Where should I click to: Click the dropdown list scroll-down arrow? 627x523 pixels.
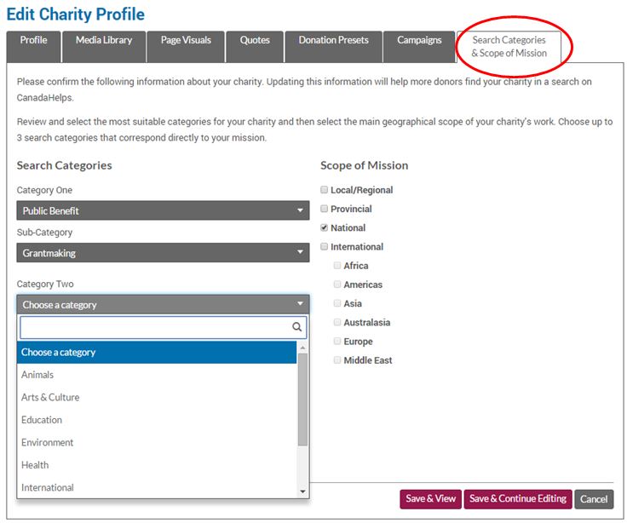click(302, 491)
